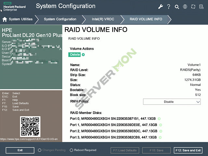This screenshot has width=208, height=156.
Task: Open Port 1 disk details arrow
Action: [161, 125]
